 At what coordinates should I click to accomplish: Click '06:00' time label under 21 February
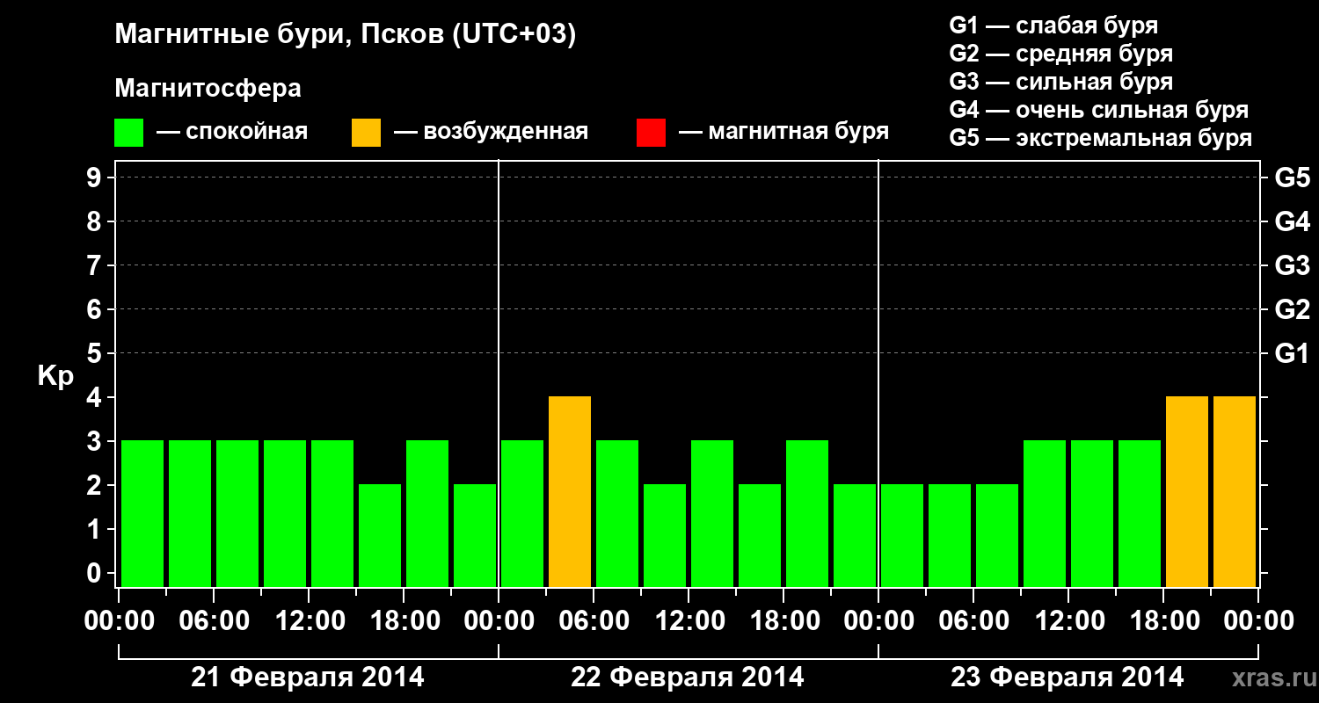pyautogui.click(x=214, y=621)
